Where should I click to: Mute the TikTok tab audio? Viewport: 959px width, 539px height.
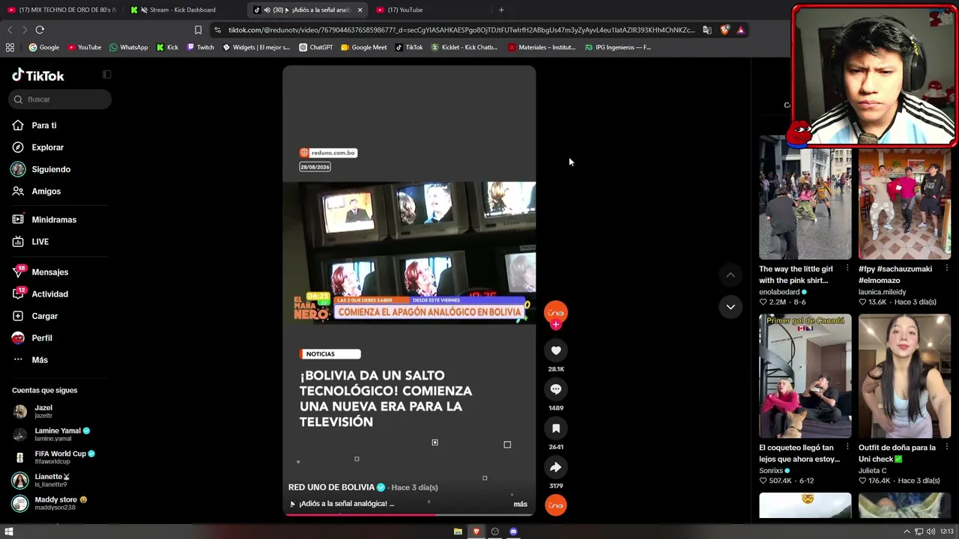tap(267, 10)
